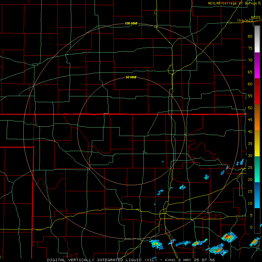The image size is (262, 262).
Task: Select the dark red segment near 60
Action: click(257, 85)
